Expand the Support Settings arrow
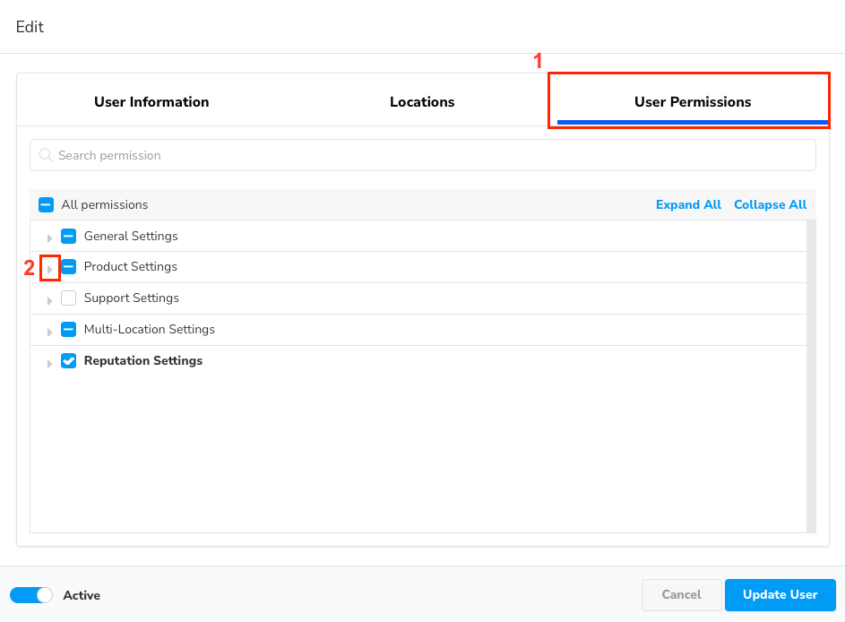 (x=49, y=299)
